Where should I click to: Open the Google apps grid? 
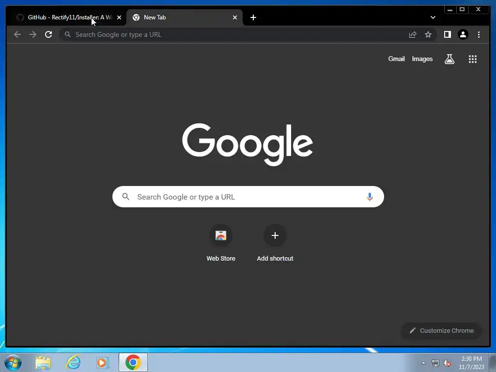[473, 59]
